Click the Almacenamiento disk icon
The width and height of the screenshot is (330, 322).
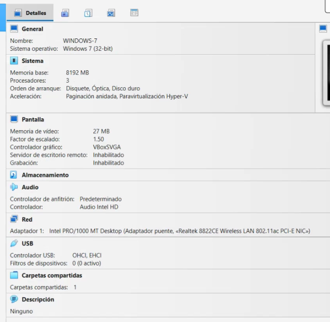tap(14, 175)
